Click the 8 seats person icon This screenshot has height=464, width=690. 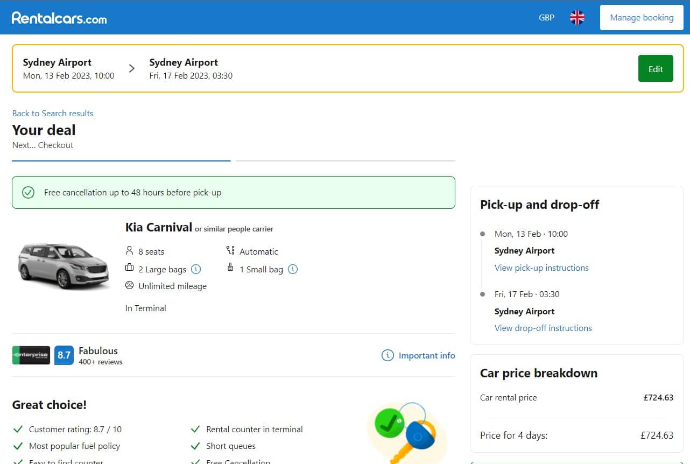coord(129,251)
